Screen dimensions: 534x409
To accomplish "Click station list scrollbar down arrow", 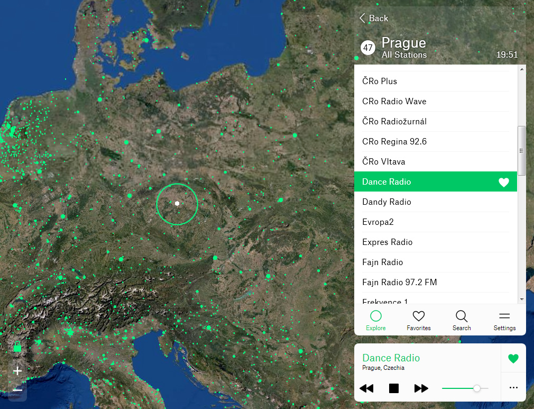I will 522,299.
